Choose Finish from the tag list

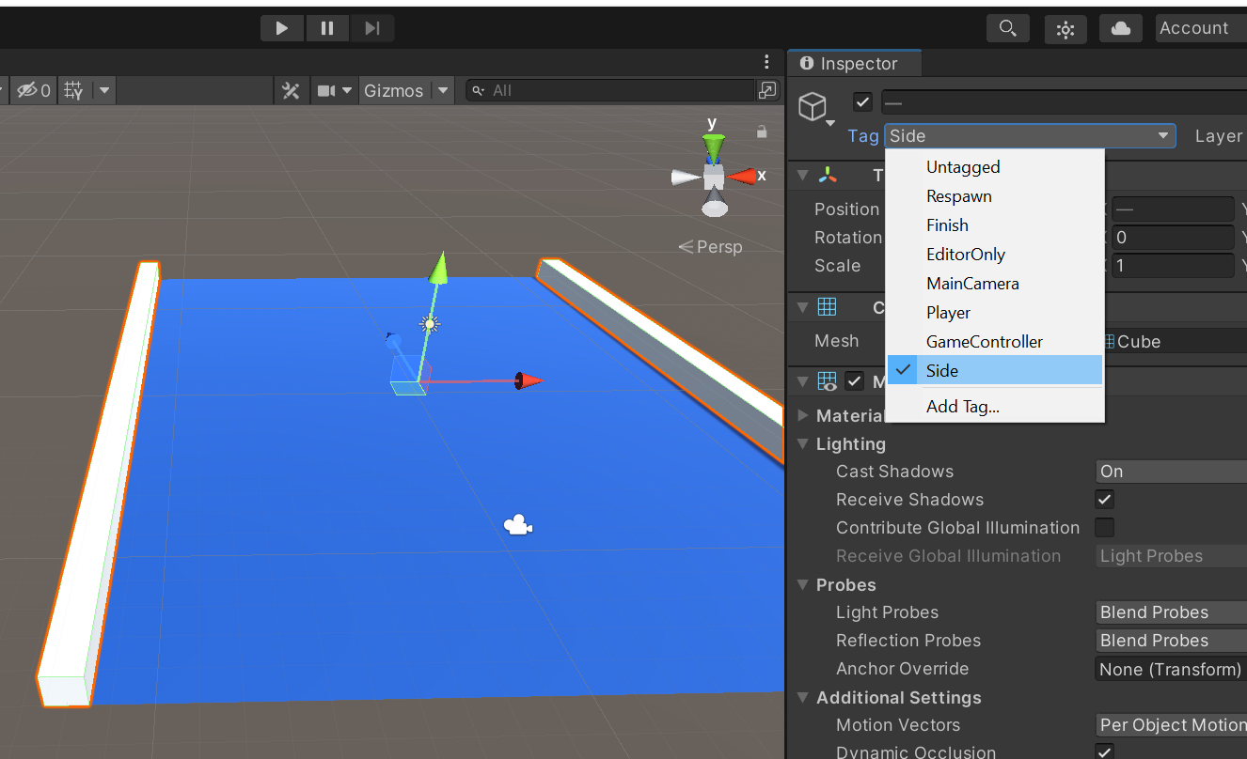coord(995,225)
